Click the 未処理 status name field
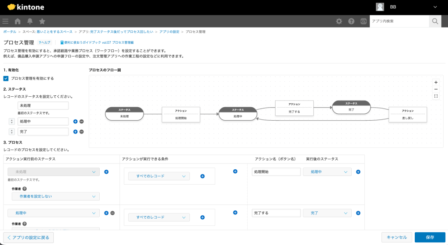Viewport: 448px width, 245px height. [x=43, y=105]
